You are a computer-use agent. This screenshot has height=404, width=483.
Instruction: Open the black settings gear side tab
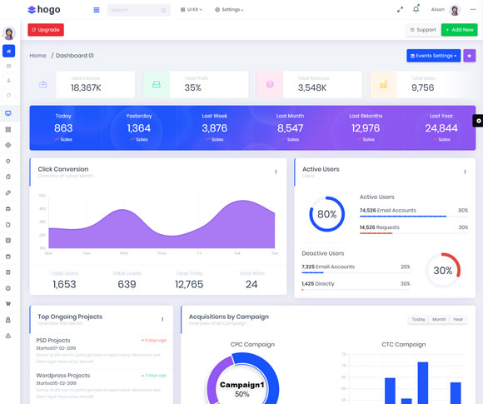pos(478,121)
